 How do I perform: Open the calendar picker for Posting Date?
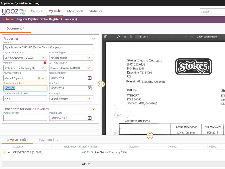tap(89, 118)
